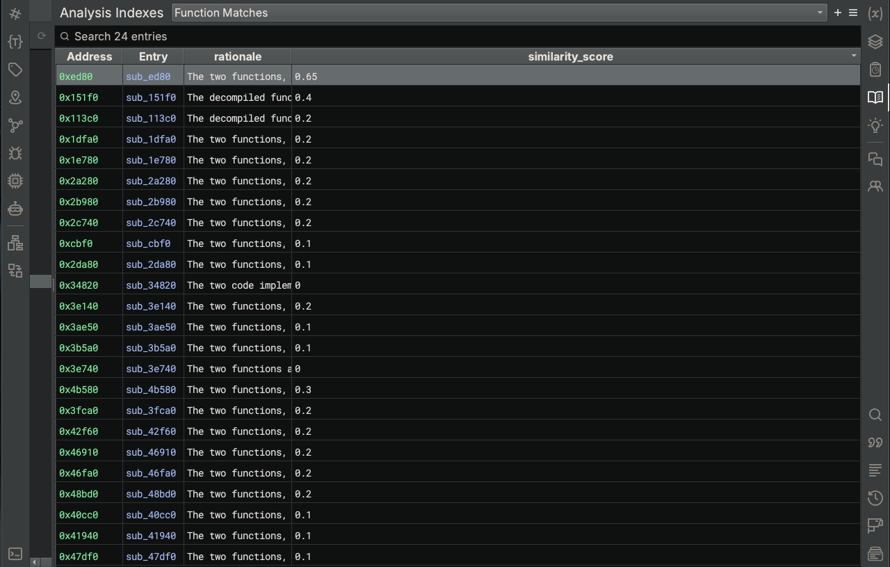Open the Types {T} sidebar panel
The width and height of the screenshot is (890, 567).
click(x=15, y=42)
